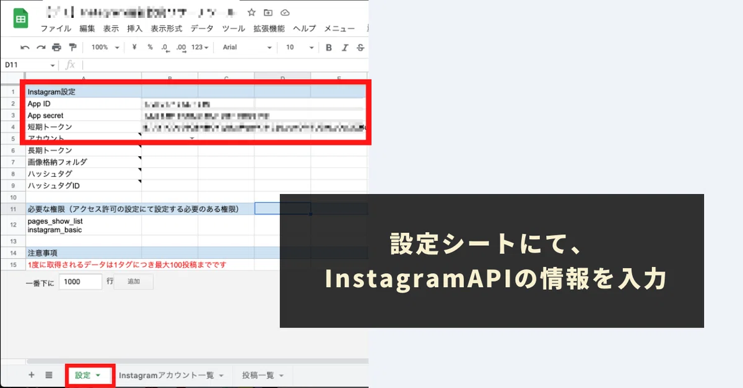Open the ツール menu
The width and height of the screenshot is (743, 388).
[233, 28]
